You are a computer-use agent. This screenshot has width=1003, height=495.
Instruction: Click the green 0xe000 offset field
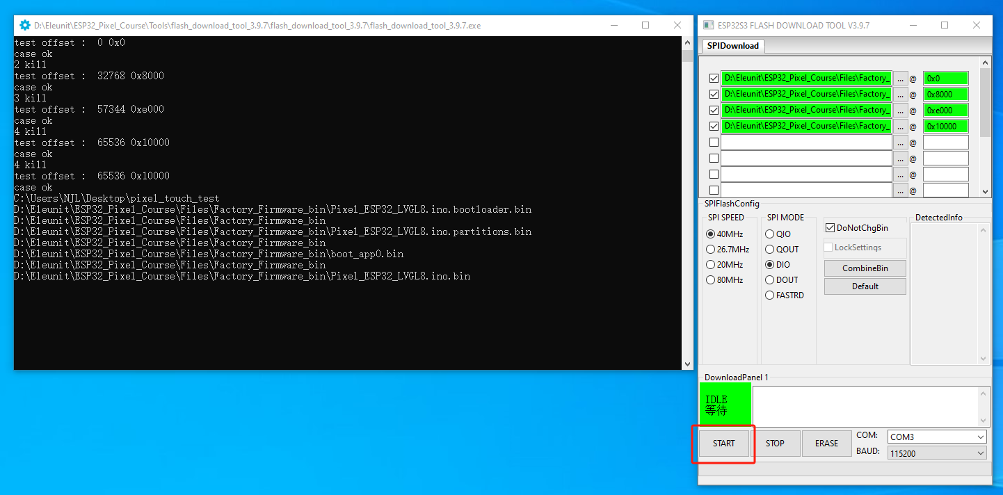946,111
